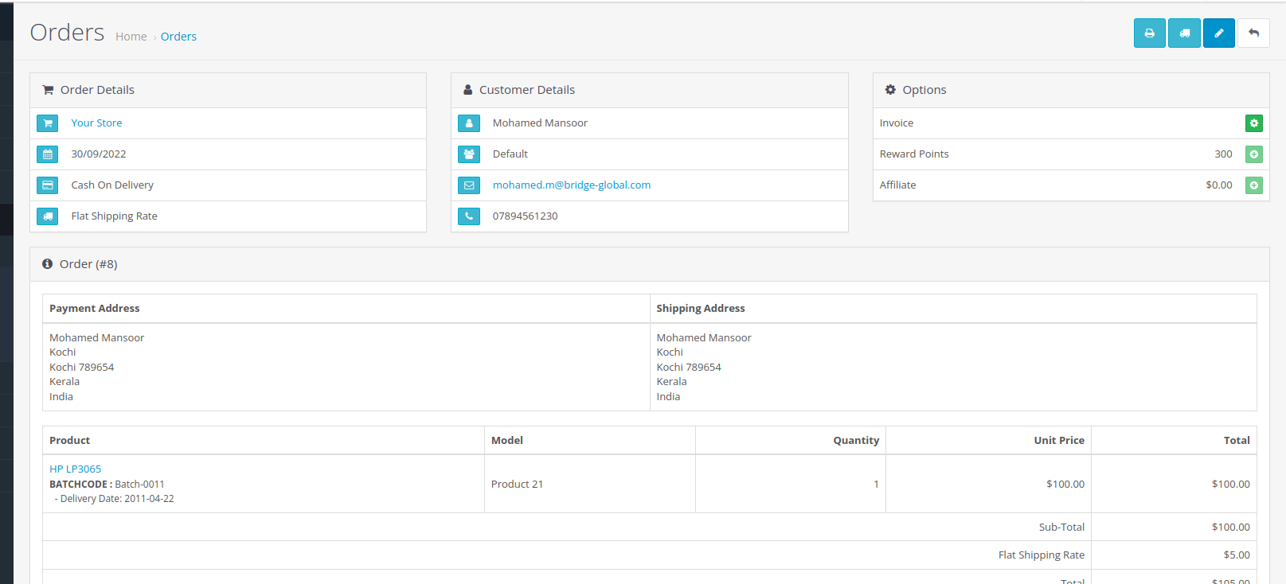Viewport: 1286px width, 584px height.
Task: Click the mohamed.m@bridge-global.com email link
Action: click(x=571, y=185)
